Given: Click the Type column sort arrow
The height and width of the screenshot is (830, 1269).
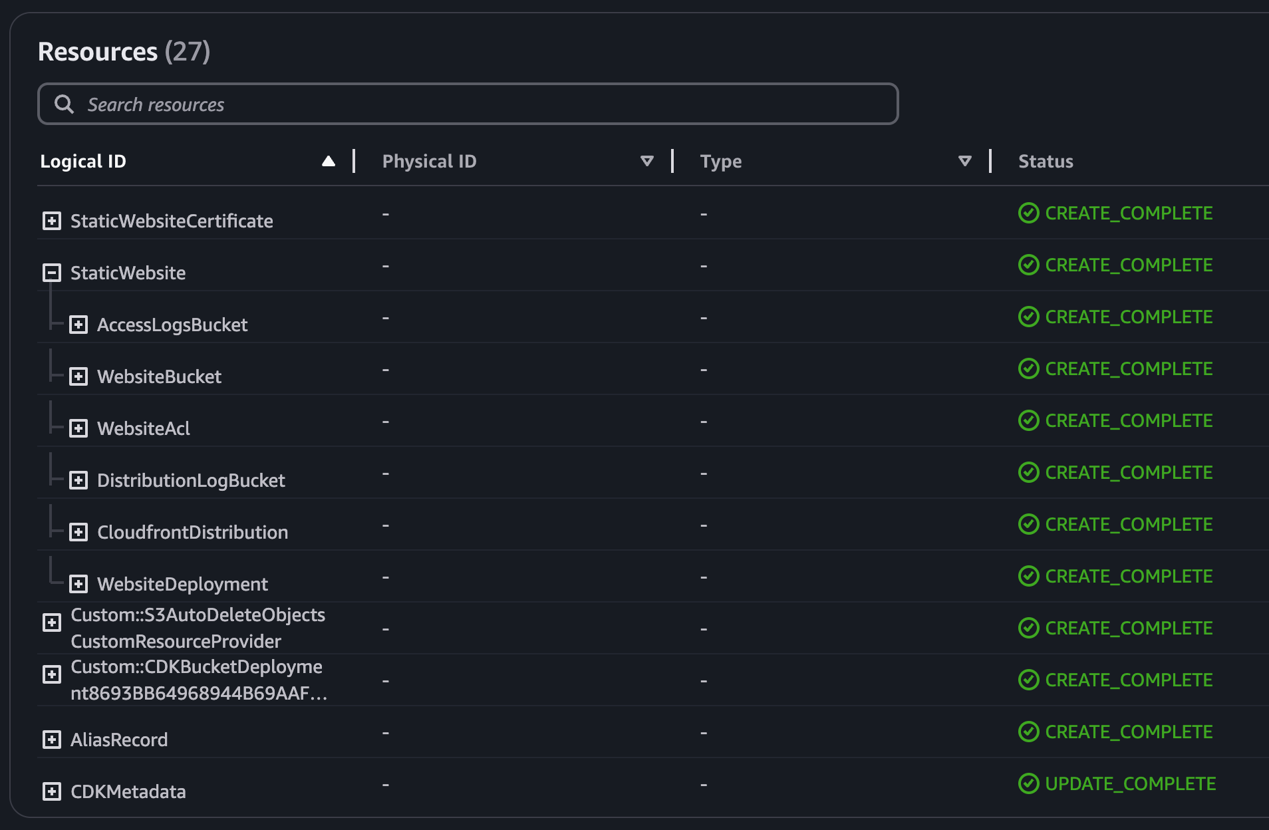Looking at the screenshot, I should click(964, 162).
